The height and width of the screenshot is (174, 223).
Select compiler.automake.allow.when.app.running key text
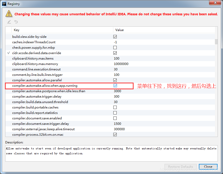point(45,86)
